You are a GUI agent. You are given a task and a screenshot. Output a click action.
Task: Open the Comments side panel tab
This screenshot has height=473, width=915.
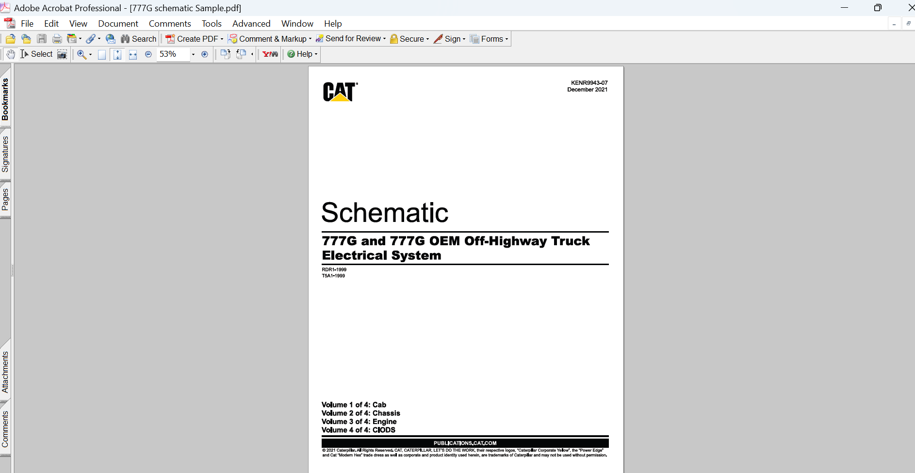tap(5, 429)
